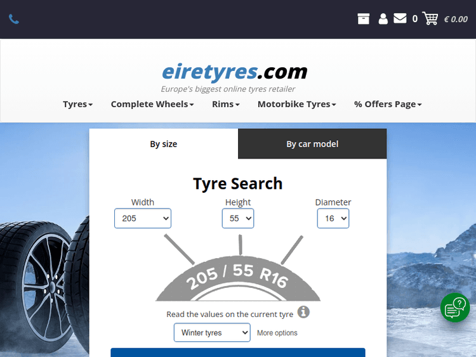The image size is (476, 357).
Task: Expand the Complete Wheels menu
Action: (152, 105)
